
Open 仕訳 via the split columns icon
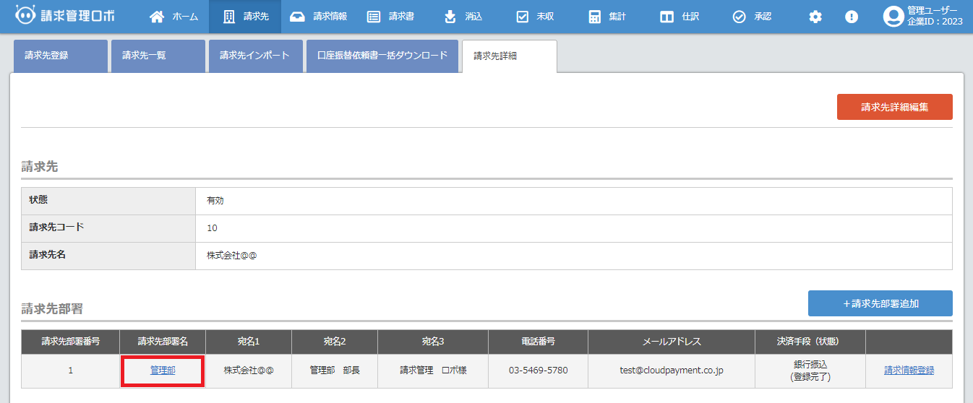click(x=666, y=17)
